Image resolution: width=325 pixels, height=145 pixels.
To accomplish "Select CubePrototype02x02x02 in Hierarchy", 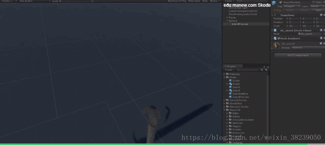I will tap(243, 11).
